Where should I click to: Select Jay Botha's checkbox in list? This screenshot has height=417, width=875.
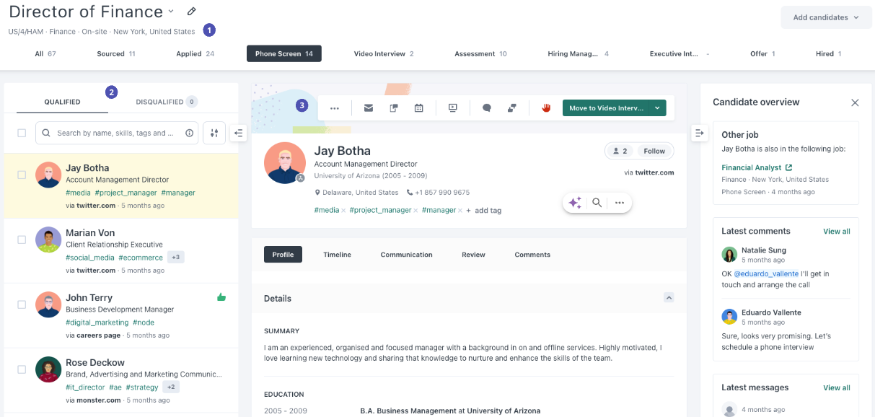(22, 175)
